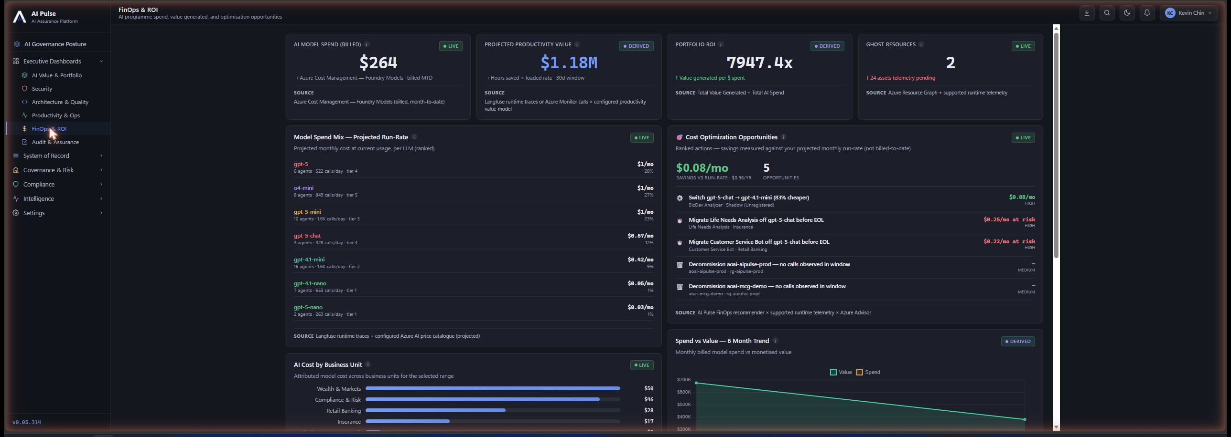Click info icon beside Model Spend Mix title
Image resolution: width=1231 pixels, height=437 pixels.
(x=414, y=137)
